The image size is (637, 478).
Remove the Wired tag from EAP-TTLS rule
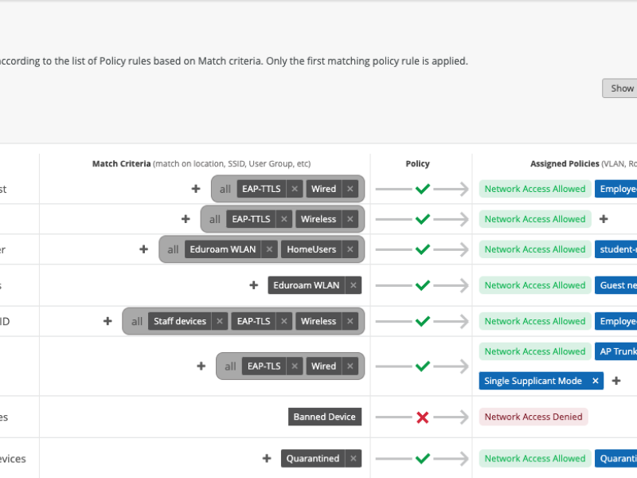(350, 189)
